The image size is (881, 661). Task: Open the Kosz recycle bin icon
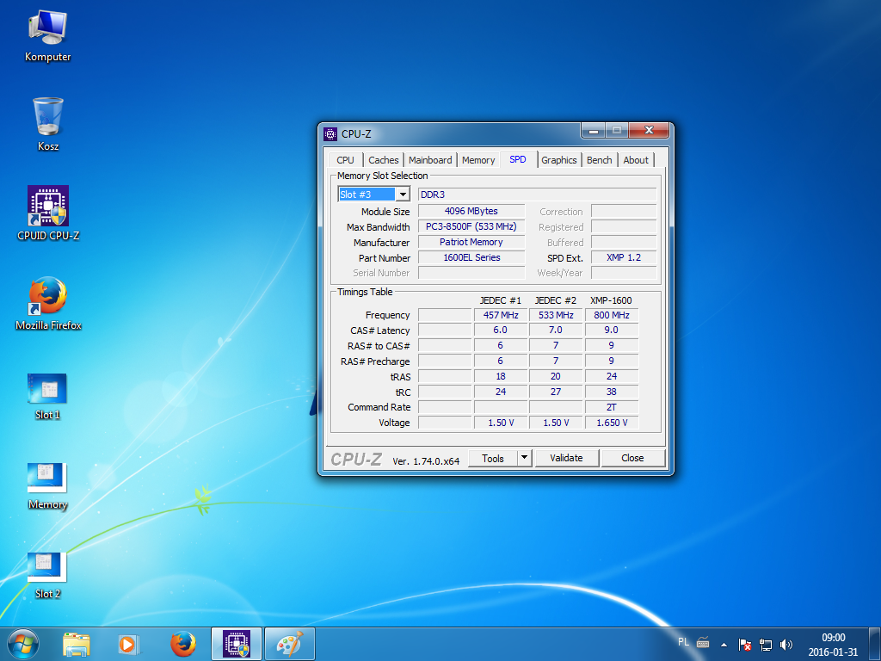47,117
